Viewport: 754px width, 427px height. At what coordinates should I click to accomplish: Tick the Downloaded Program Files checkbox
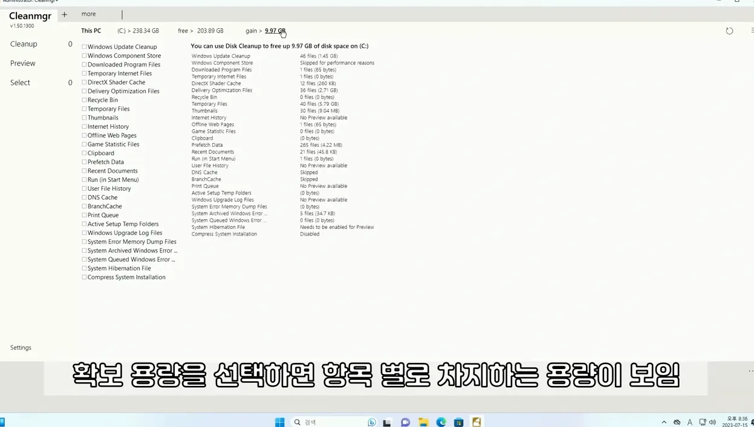pos(84,65)
